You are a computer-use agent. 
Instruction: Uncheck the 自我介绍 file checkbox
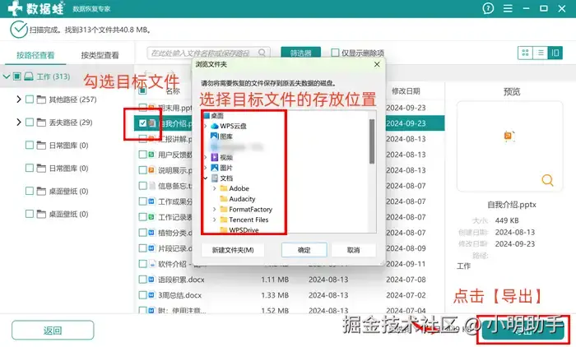tap(142, 123)
